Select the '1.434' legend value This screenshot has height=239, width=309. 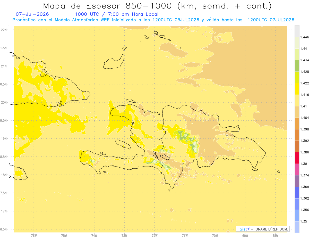(x=305, y=60)
